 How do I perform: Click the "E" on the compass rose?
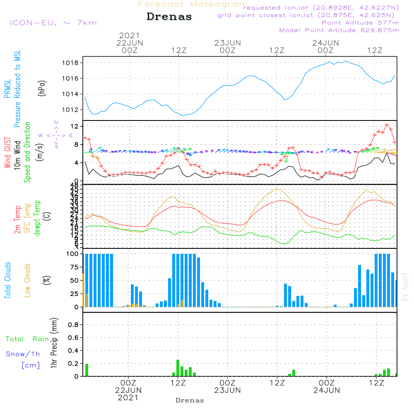[71, 135]
